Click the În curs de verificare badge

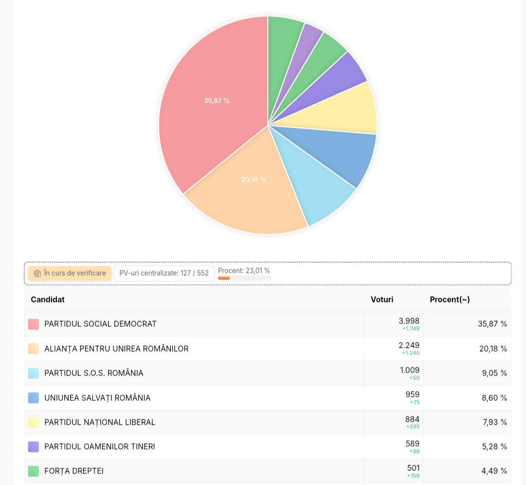[70, 273]
